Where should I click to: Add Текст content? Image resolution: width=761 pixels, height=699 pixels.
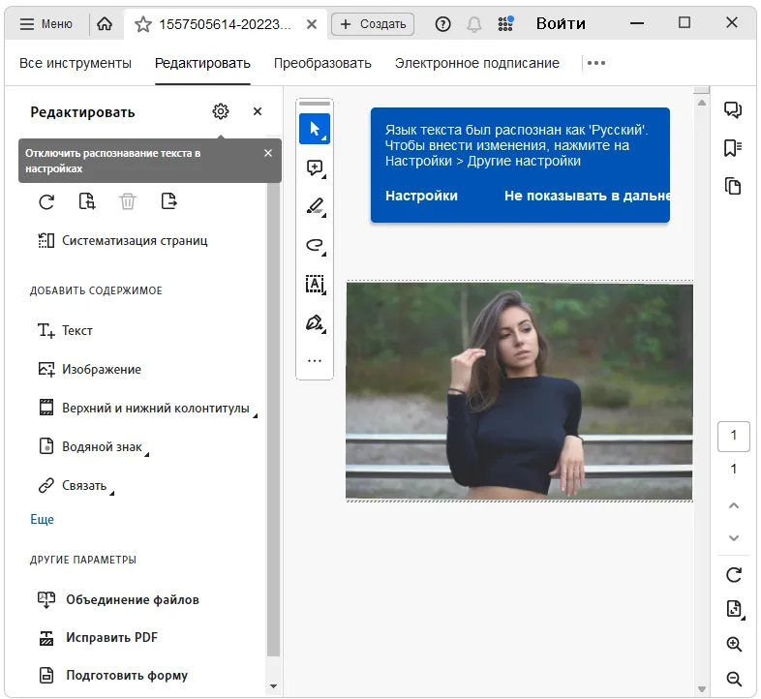[66, 330]
